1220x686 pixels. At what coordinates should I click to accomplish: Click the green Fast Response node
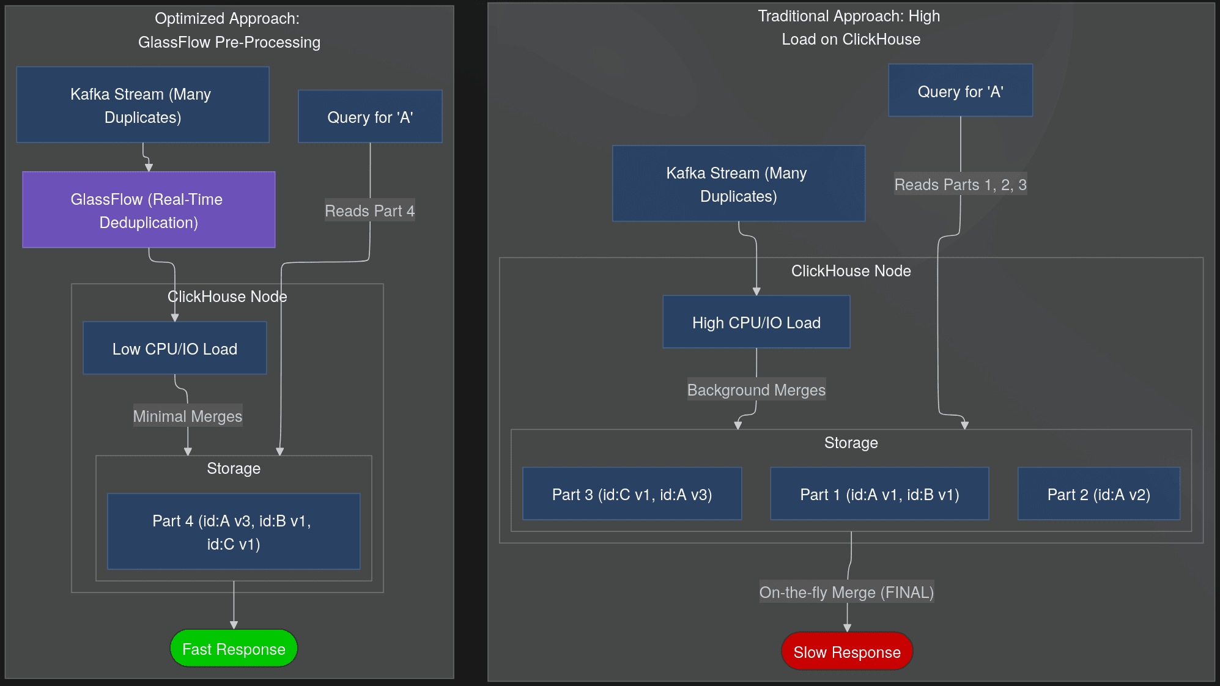click(x=234, y=649)
